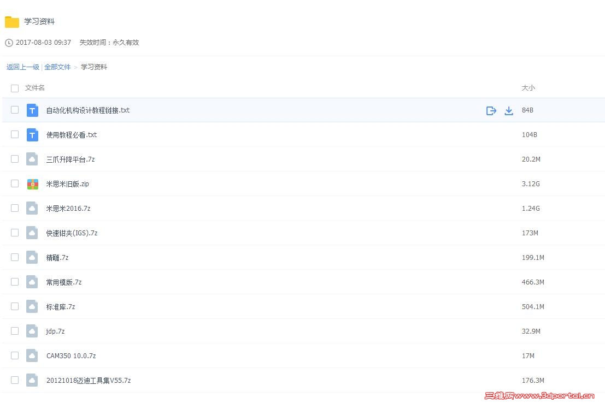Check the box for 标准库.7z
Image resolution: width=605 pixels, height=403 pixels.
click(15, 306)
